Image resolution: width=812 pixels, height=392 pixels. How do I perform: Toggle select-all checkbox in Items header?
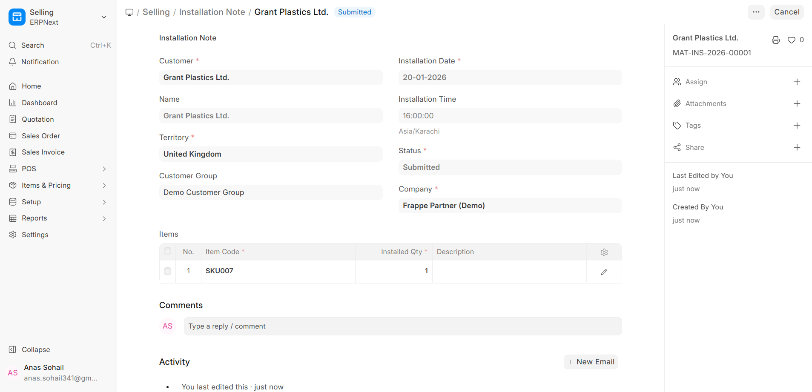coord(168,251)
